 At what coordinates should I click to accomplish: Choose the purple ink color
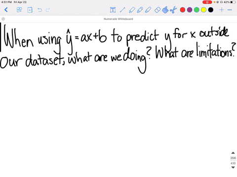coord(190,10)
